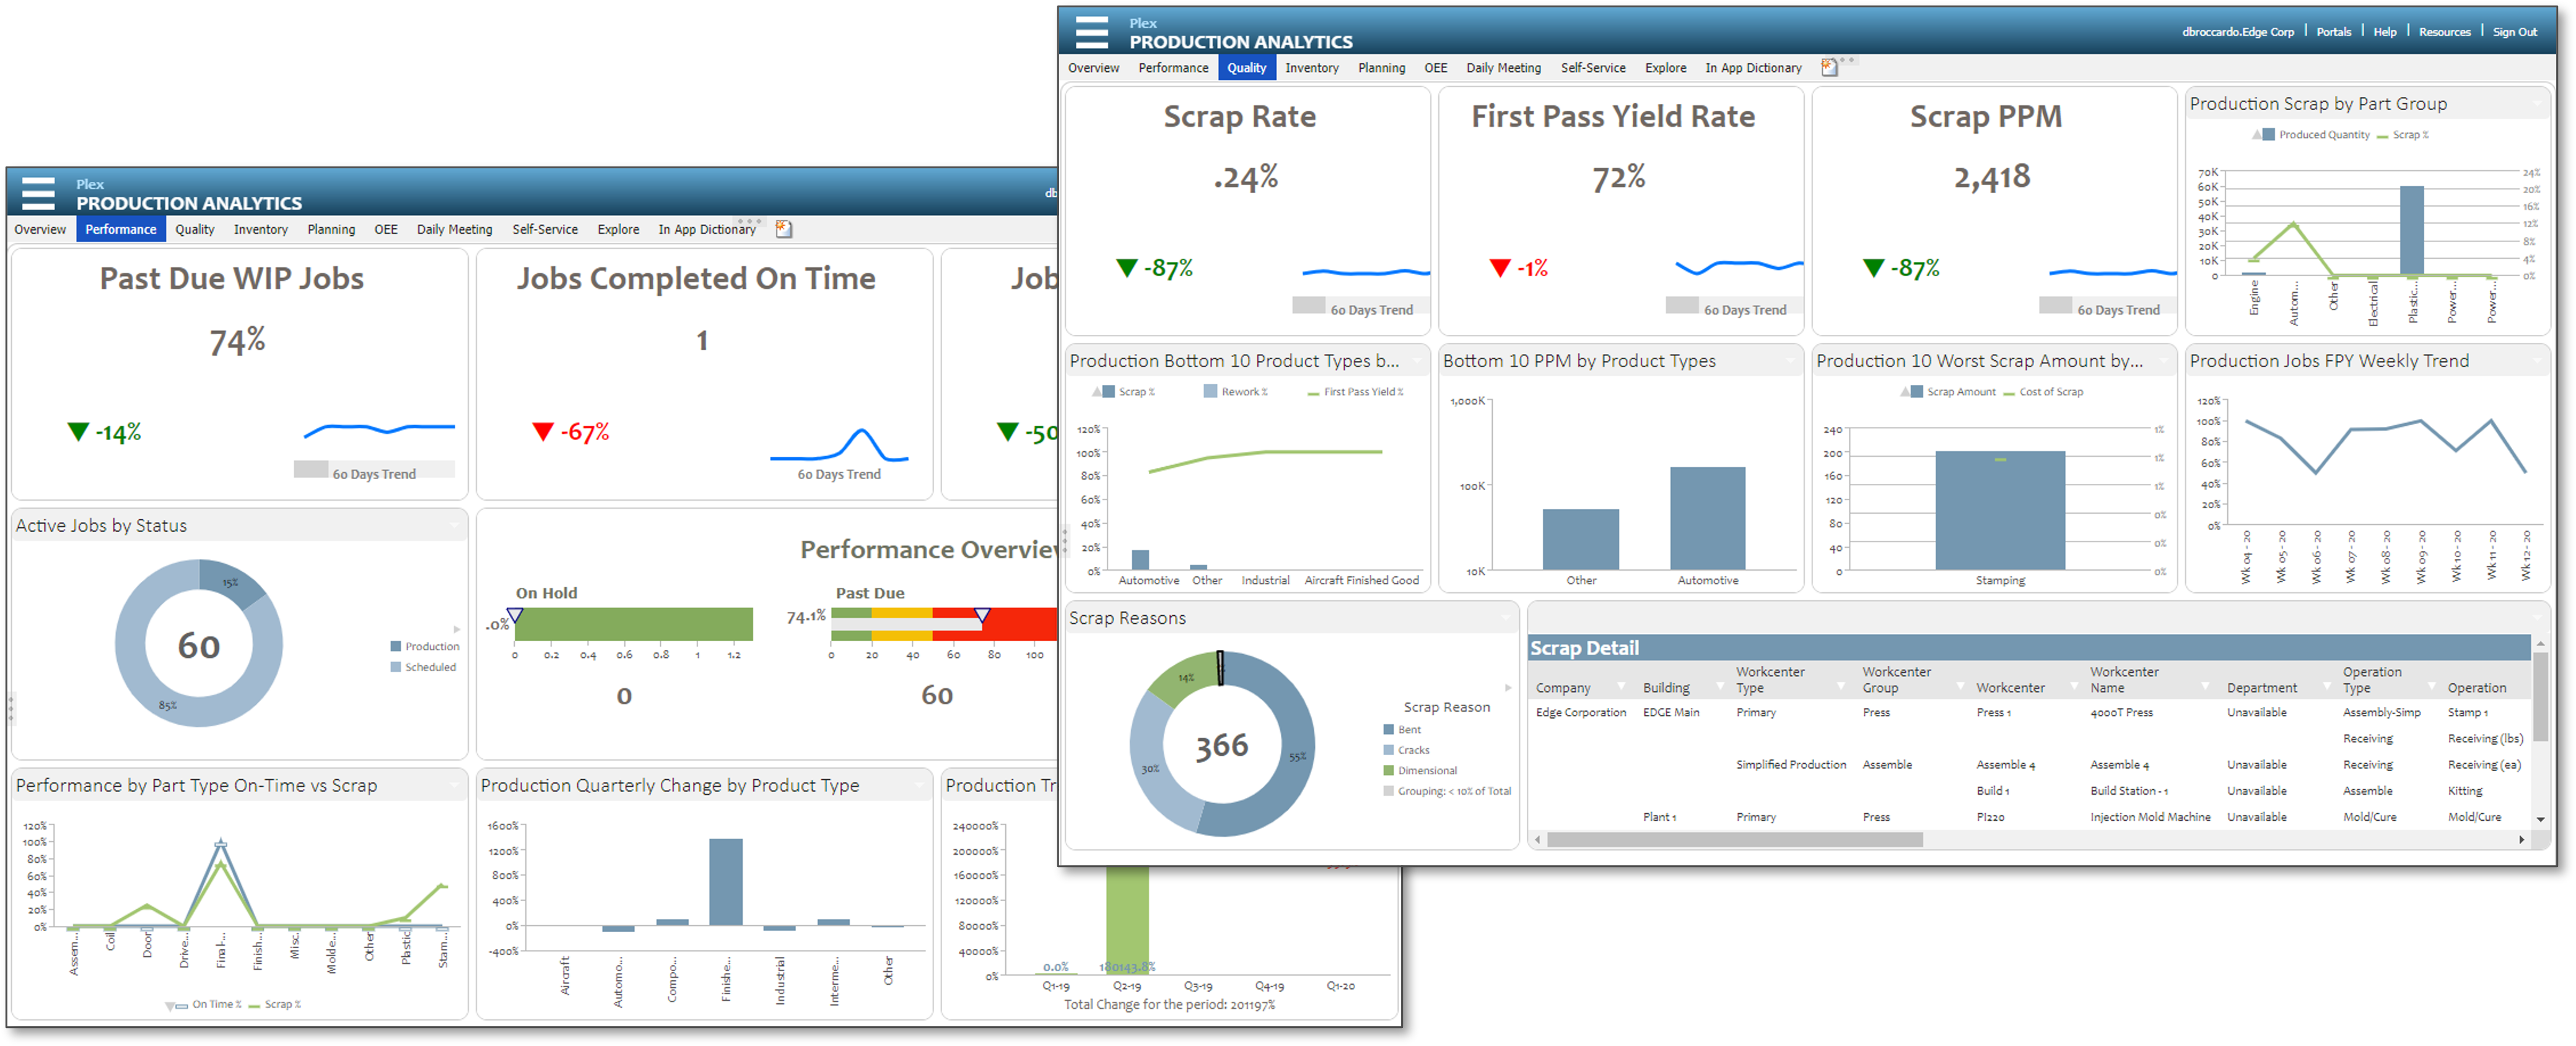Click the Sign Out link

pos(2514,32)
